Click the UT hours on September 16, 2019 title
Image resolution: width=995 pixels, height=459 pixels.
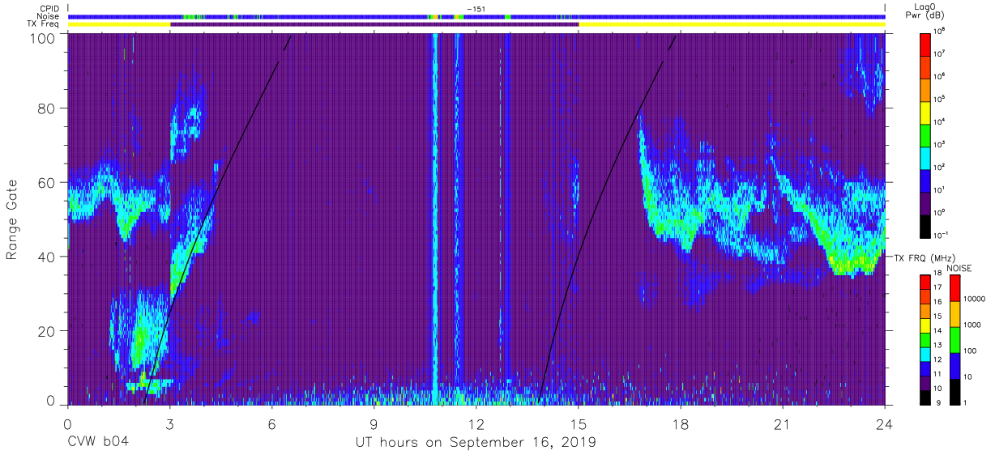coord(476,442)
